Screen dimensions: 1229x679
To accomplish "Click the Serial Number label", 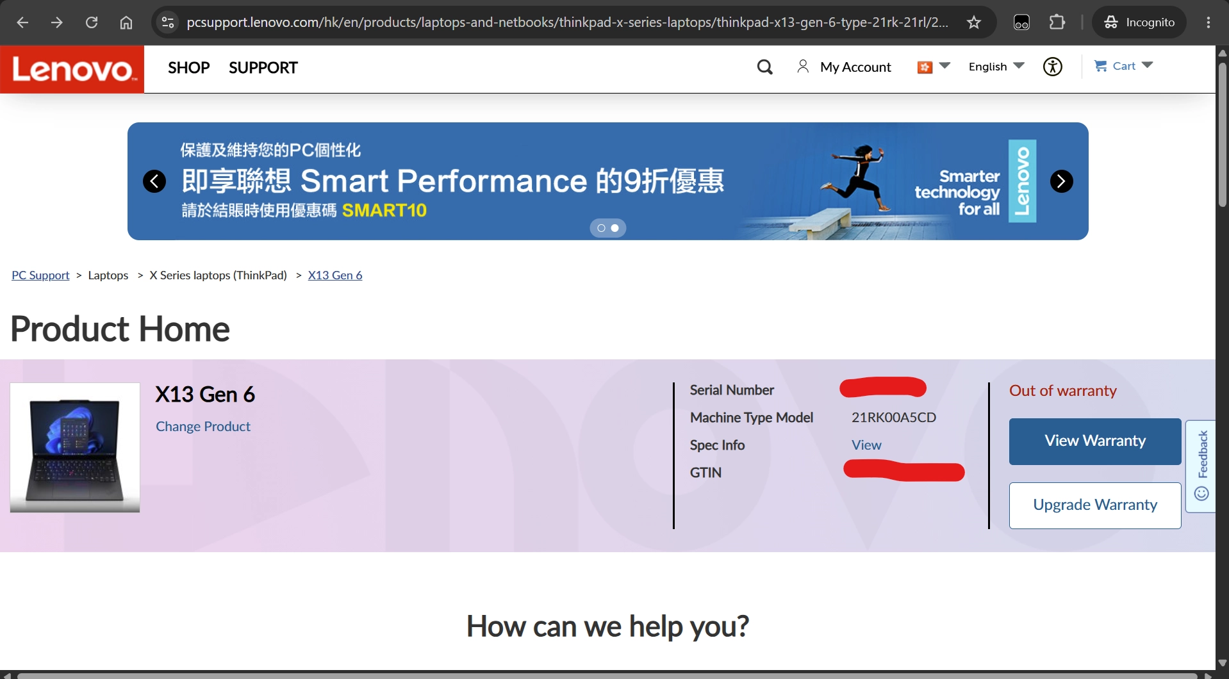I will [x=732, y=390].
